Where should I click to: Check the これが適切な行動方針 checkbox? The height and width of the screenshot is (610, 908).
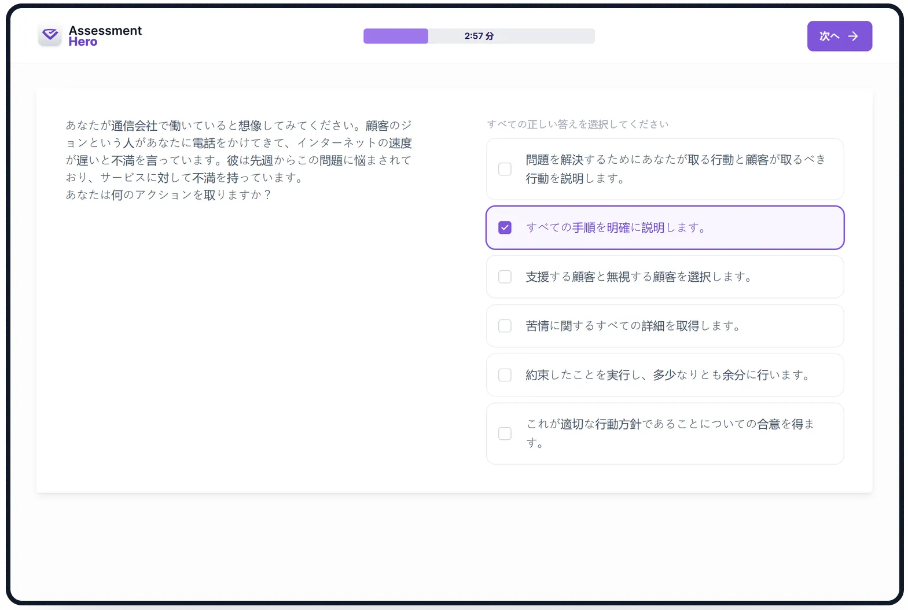tap(505, 433)
